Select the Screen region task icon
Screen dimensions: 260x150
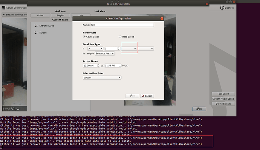[x=36, y=32]
